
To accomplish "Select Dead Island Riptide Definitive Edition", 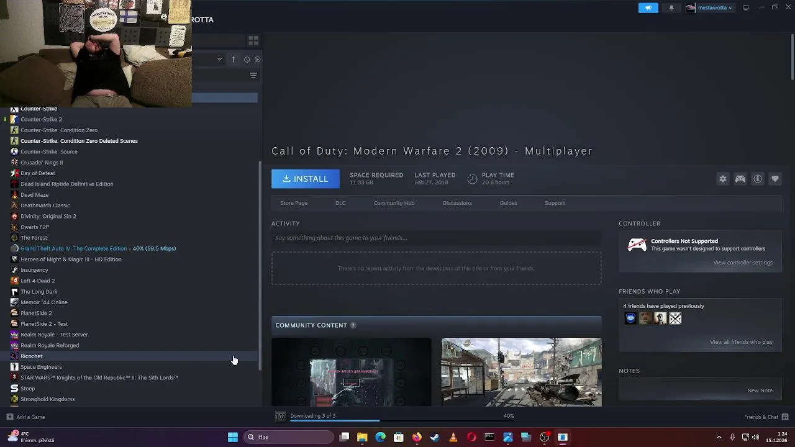I will tap(66, 184).
